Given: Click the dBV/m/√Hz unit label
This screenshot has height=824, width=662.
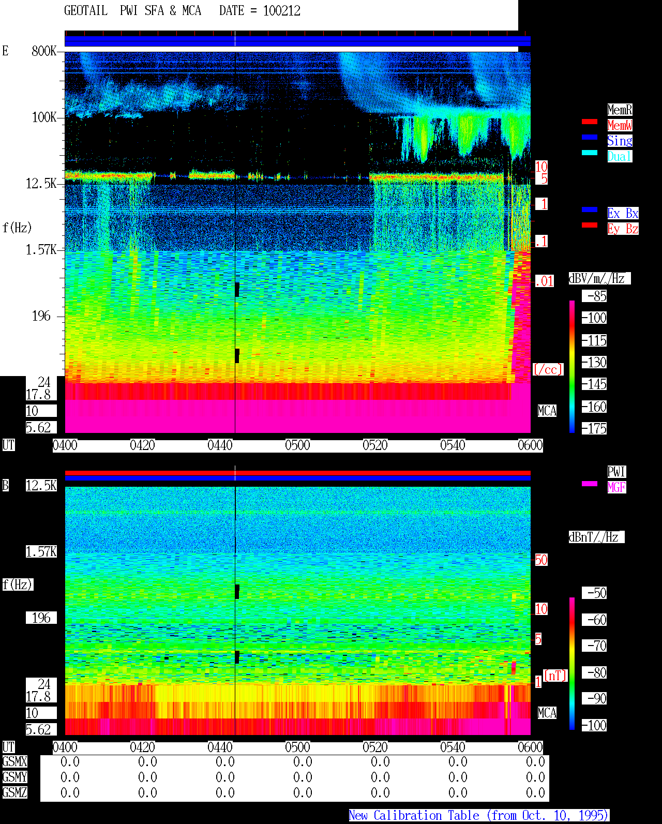Looking at the screenshot, I should (x=599, y=278).
